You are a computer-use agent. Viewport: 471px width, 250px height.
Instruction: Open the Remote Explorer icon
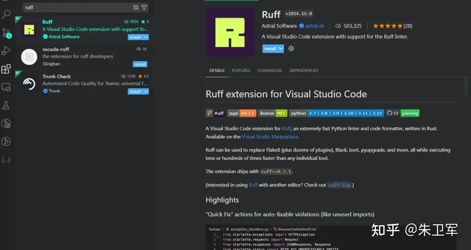(x=6, y=87)
